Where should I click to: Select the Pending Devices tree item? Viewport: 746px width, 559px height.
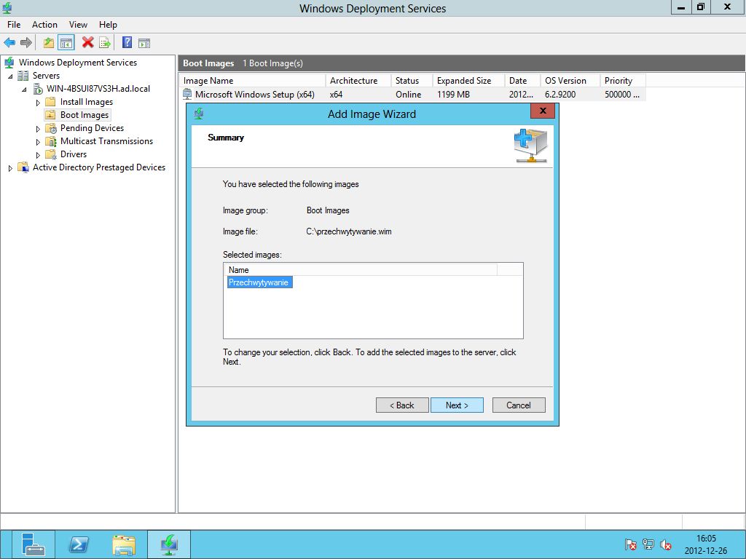point(92,128)
